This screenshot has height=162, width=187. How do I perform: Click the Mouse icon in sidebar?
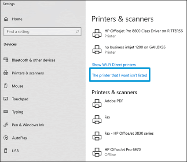(6, 86)
